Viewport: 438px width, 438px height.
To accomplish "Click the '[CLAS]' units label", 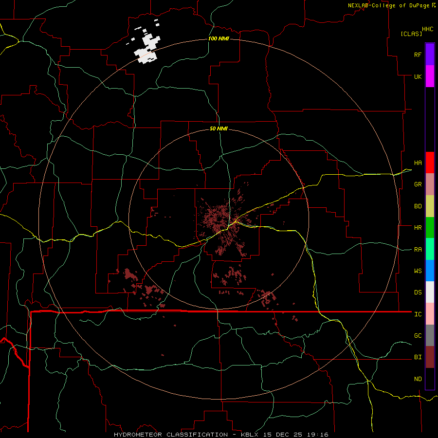I will click(411, 34).
